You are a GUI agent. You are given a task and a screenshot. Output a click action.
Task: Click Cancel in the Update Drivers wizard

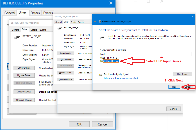(188, 87)
